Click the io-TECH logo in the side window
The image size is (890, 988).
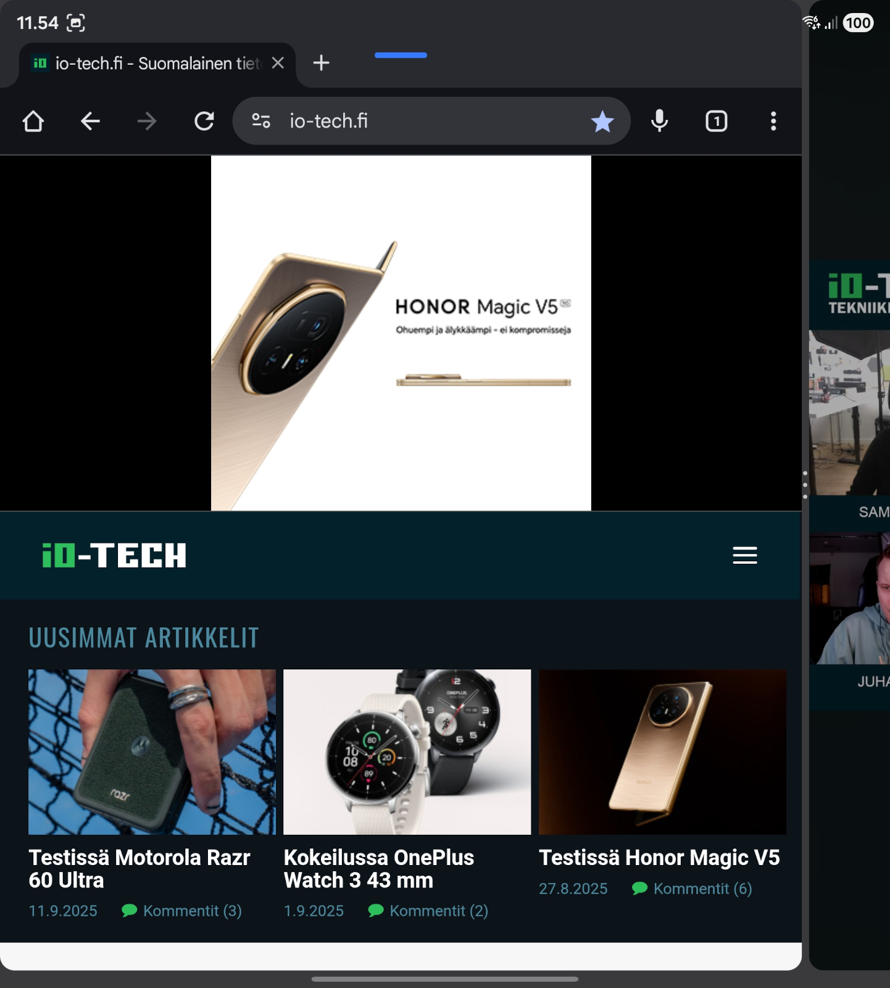[x=858, y=294]
